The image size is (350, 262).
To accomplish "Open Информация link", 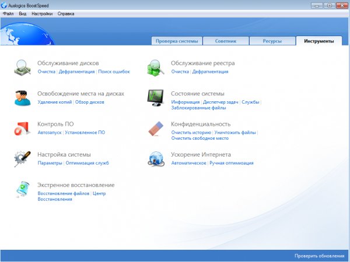I will point(185,102).
